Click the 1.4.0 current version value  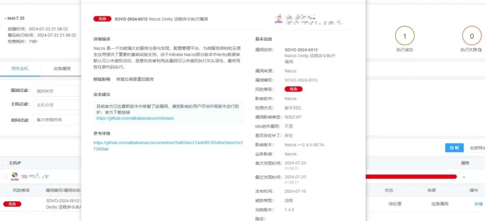click(x=289, y=210)
